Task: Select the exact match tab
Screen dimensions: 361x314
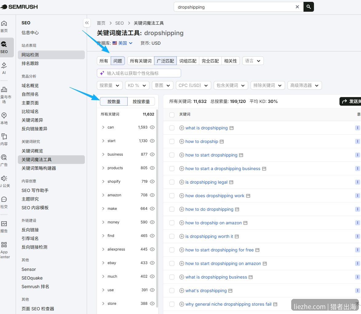Action: pos(210,61)
